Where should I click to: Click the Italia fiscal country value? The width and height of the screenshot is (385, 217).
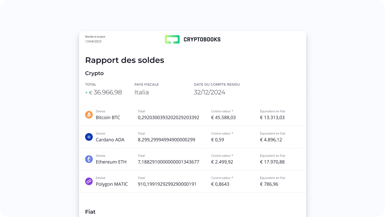[142, 93]
